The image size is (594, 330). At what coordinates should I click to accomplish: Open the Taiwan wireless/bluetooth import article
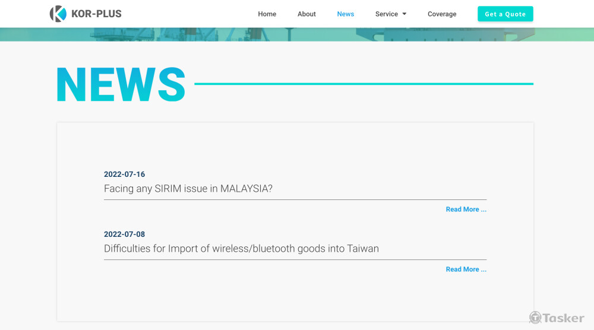click(x=241, y=249)
